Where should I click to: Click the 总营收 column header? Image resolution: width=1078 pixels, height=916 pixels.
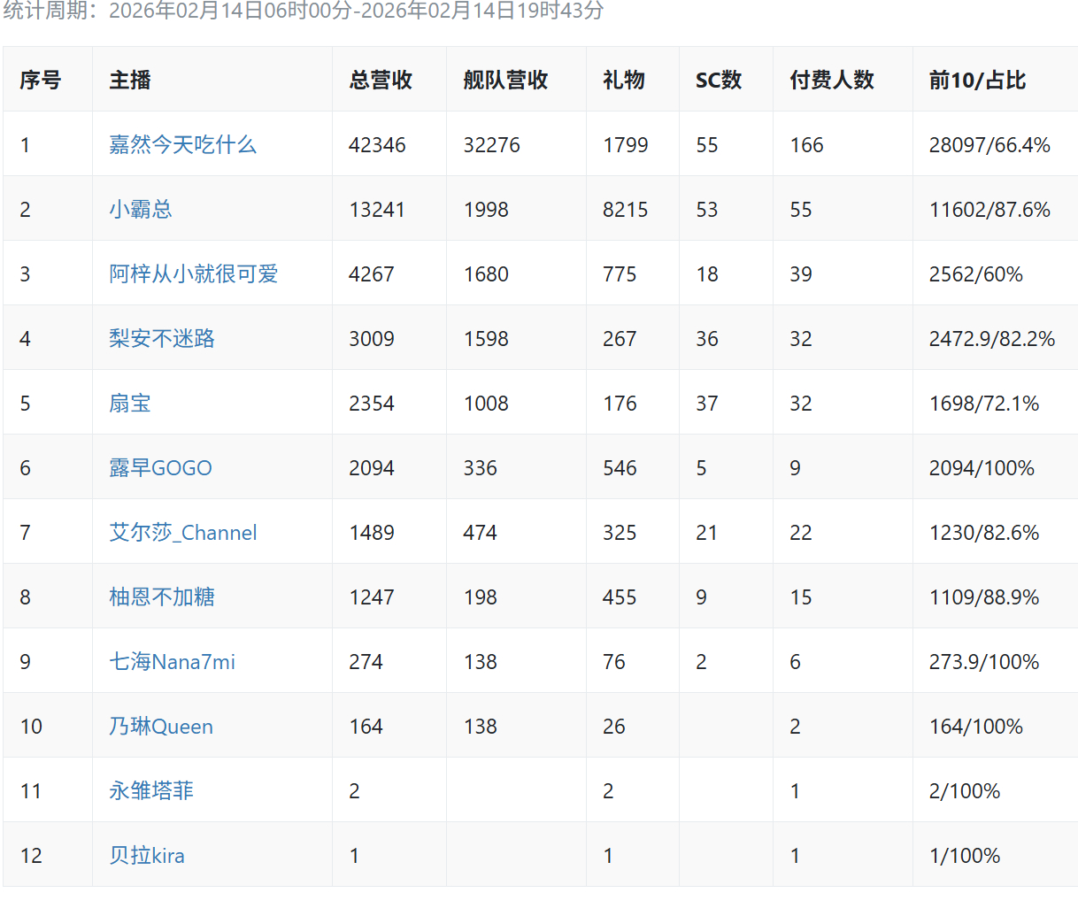tap(381, 80)
